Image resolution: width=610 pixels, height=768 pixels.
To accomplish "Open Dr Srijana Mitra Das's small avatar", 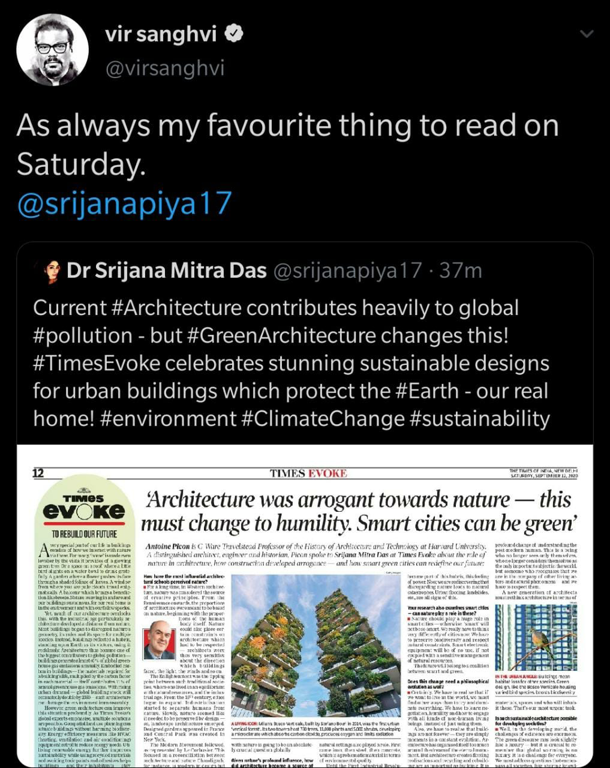I will pos(52,271).
